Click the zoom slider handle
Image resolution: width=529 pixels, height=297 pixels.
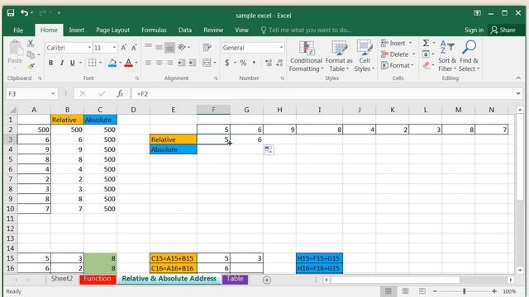click(x=465, y=291)
